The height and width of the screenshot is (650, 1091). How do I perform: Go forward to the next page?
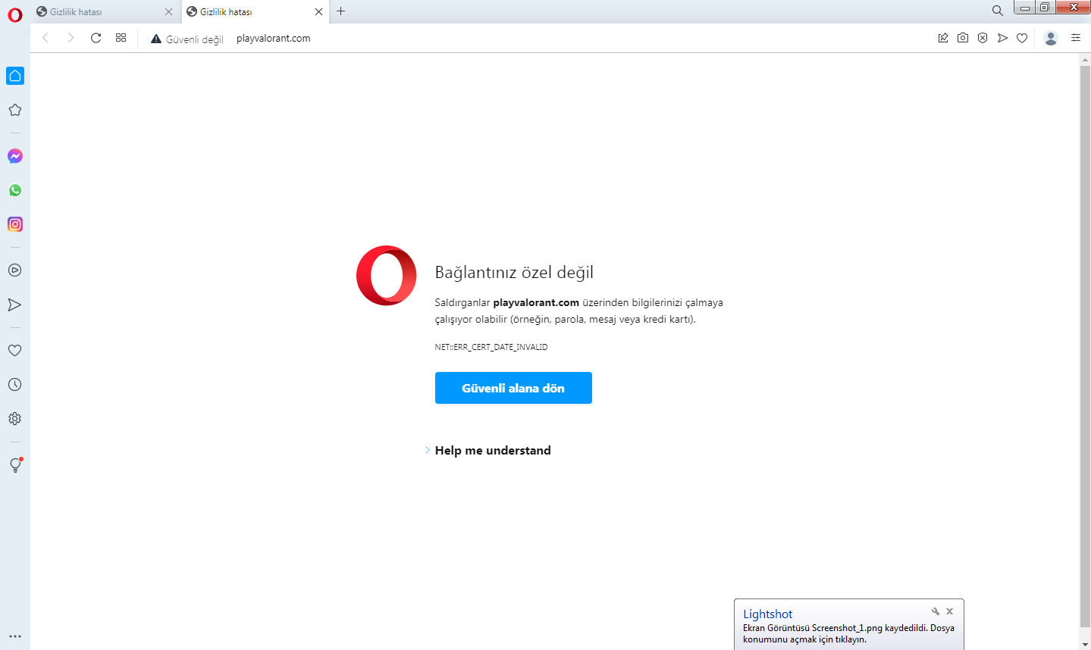[71, 38]
